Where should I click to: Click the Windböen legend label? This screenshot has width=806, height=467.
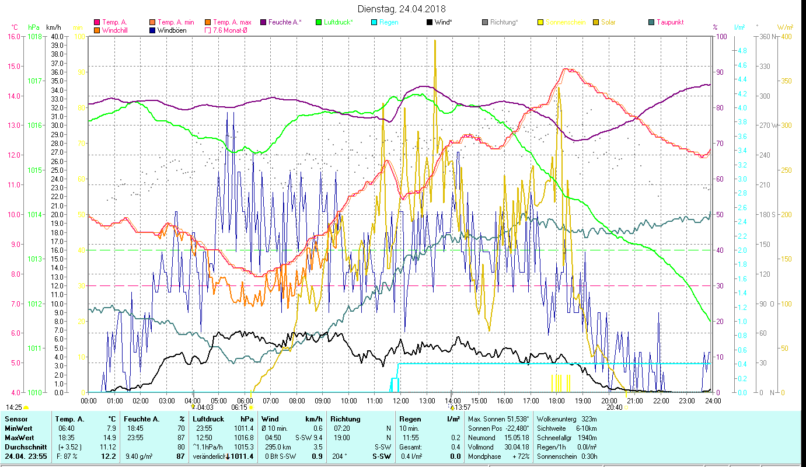coord(172,30)
